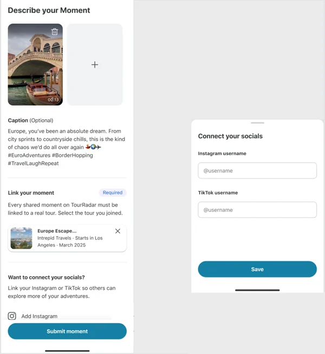Delete the Venice video with trash icon
Image resolution: width=325 pixels, height=354 pixels.
tap(55, 31)
